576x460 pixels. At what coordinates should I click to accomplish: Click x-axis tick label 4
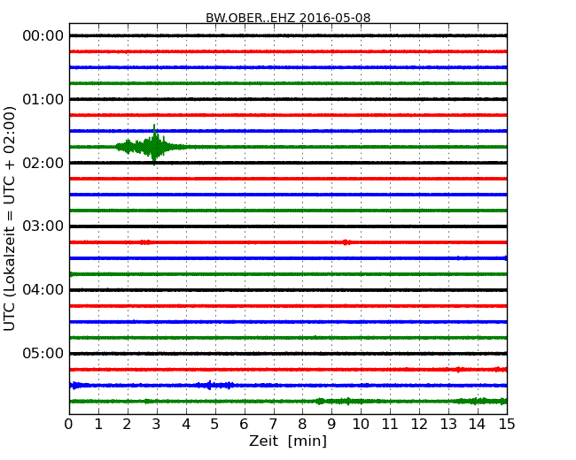coord(186,425)
